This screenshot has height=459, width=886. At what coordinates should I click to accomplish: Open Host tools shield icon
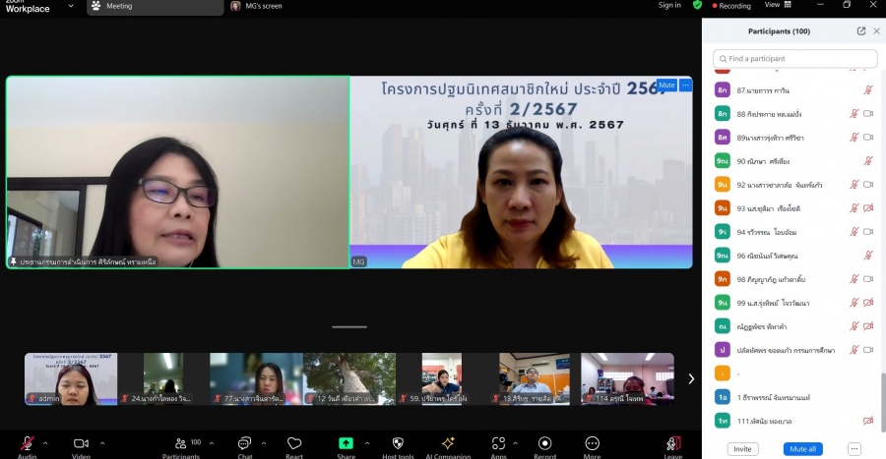[398, 443]
